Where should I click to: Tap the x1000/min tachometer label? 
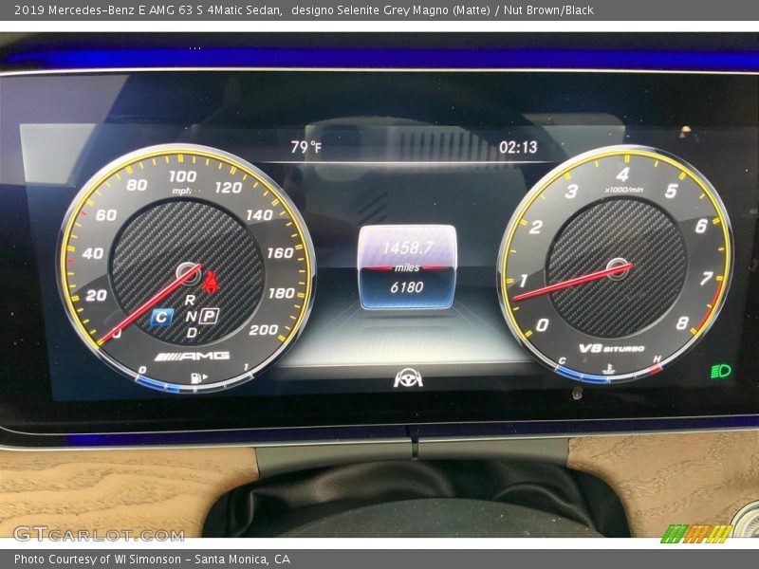pyautogui.click(x=623, y=190)
